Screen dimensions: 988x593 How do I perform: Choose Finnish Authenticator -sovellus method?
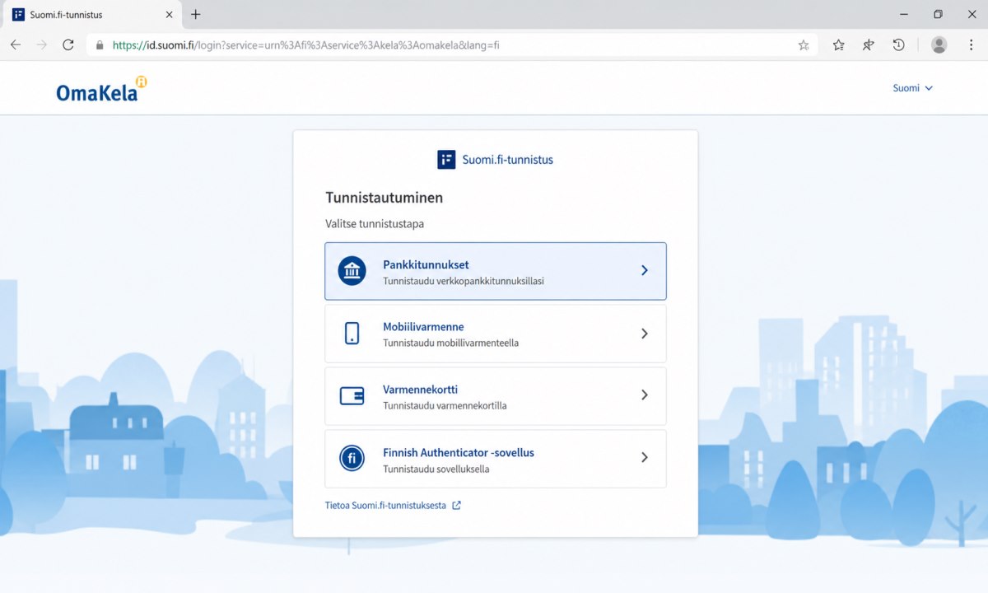tap(496, 459)
